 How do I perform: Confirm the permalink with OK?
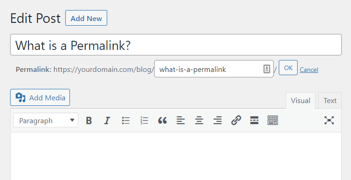288,68
